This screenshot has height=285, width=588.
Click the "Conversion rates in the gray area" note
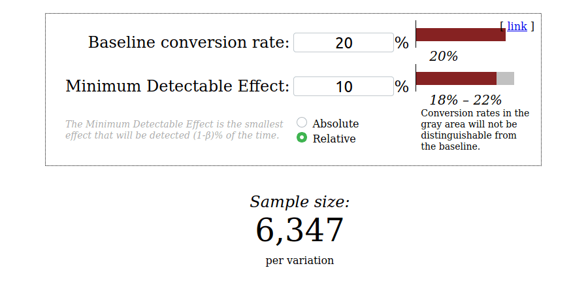pyautogui.click(x=475, y=129)
